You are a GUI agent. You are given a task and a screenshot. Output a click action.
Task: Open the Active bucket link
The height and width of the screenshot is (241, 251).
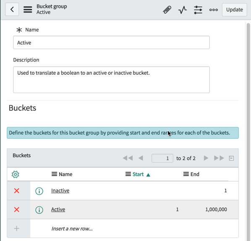click(58, 210)
